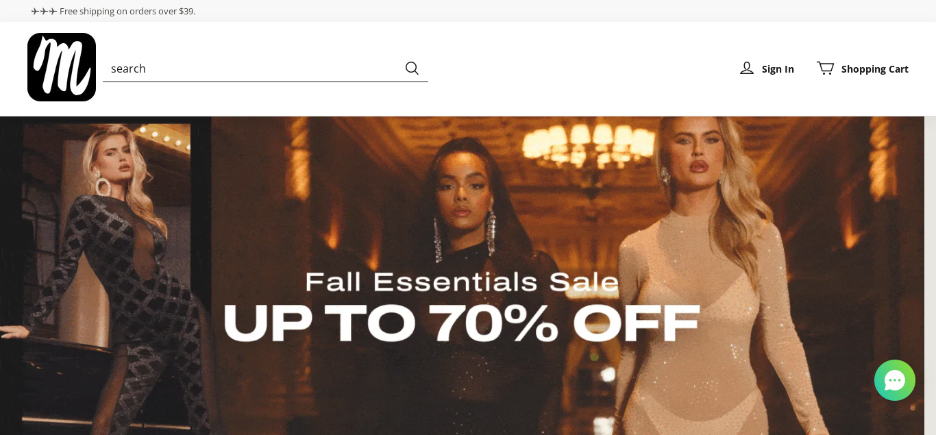Click the left model's hoop earring

[103, 187]
